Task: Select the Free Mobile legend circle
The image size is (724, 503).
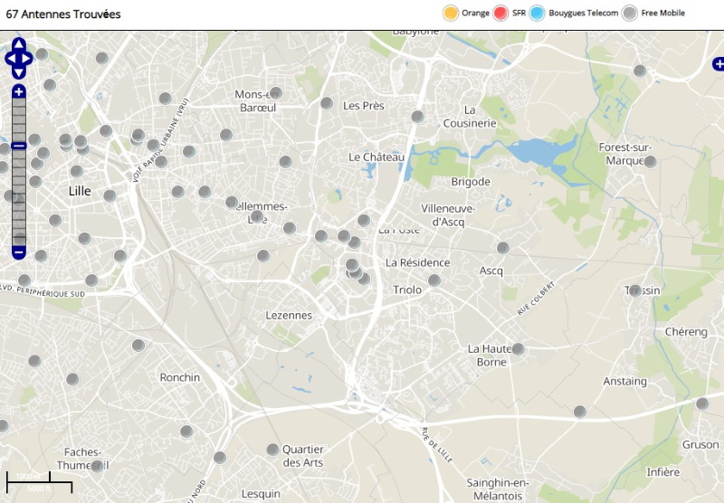Action: 630,13
